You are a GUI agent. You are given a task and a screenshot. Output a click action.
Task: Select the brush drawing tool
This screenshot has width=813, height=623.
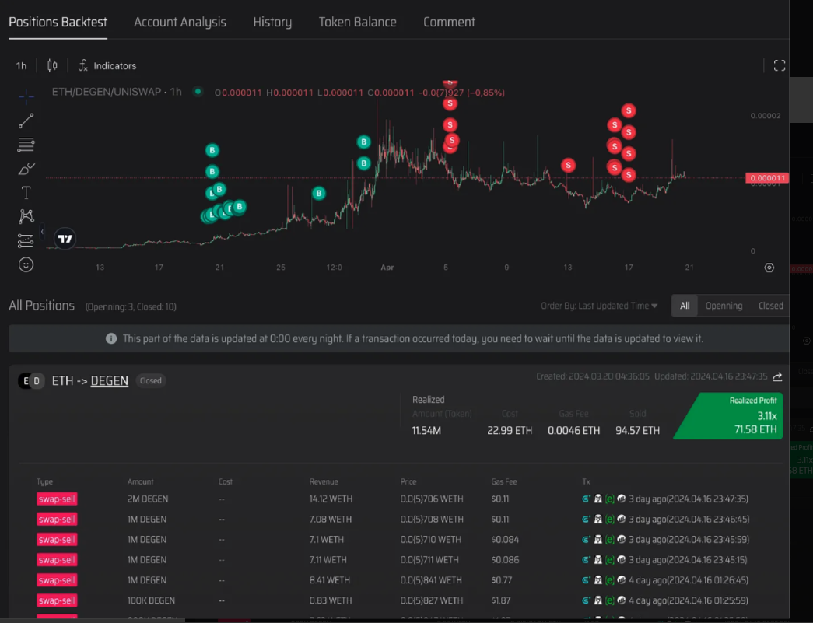(x=26, y=169)
